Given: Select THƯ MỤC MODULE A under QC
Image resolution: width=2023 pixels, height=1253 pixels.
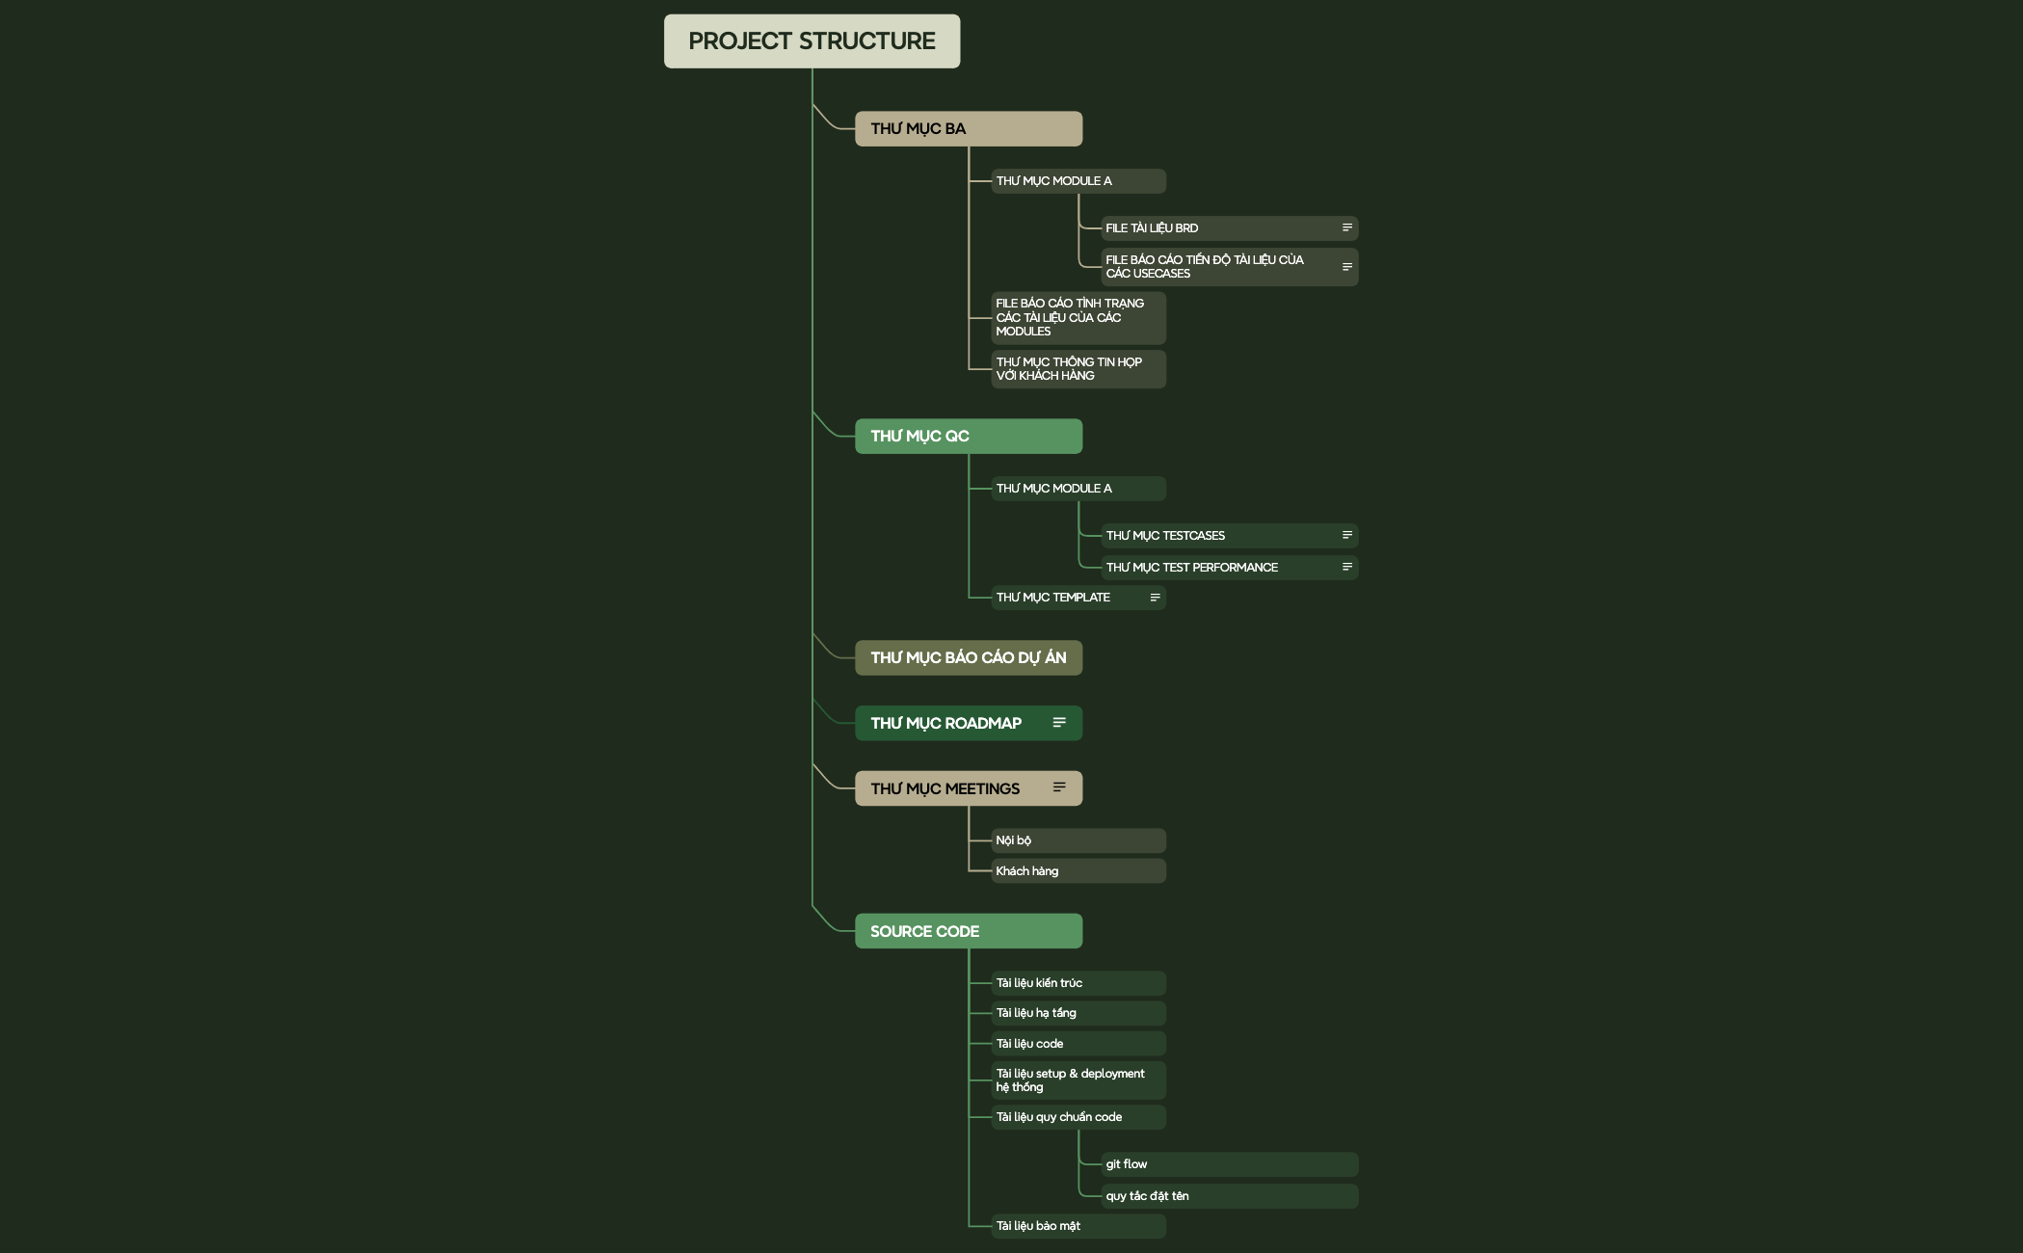Looking at the screenshot, I should (x=1078, y=489).
